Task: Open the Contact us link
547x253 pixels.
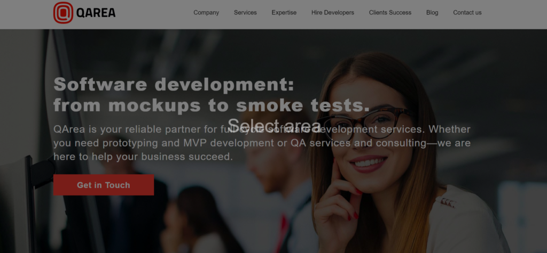Action: (467, 13)
